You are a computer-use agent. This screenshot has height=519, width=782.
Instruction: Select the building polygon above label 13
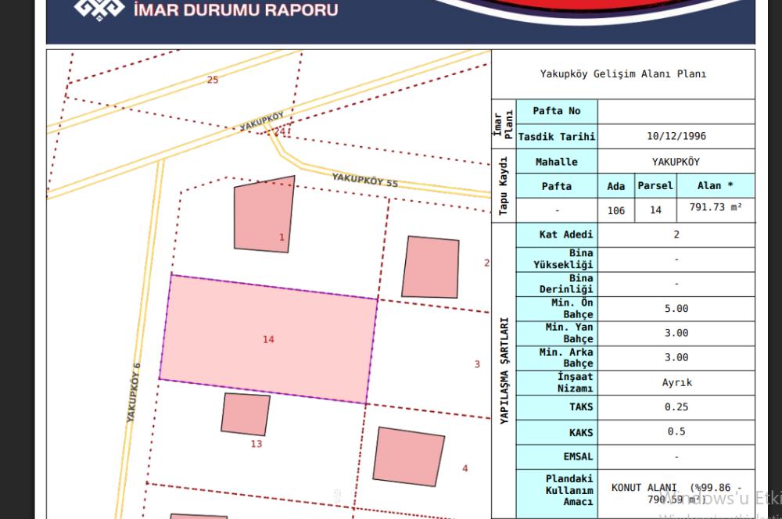pyautogui.click(x=246, y=414)
